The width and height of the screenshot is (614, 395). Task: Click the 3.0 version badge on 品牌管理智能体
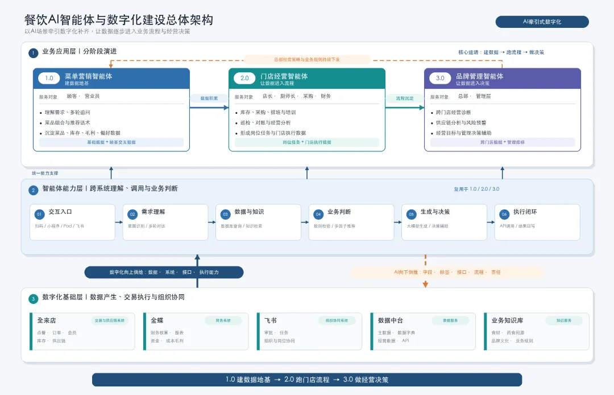[x=440, y=78]
